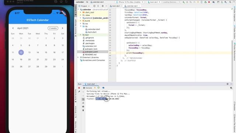236x133 pixels.
Task: Print the console output with the printer icon
Action: click(83, 107)
